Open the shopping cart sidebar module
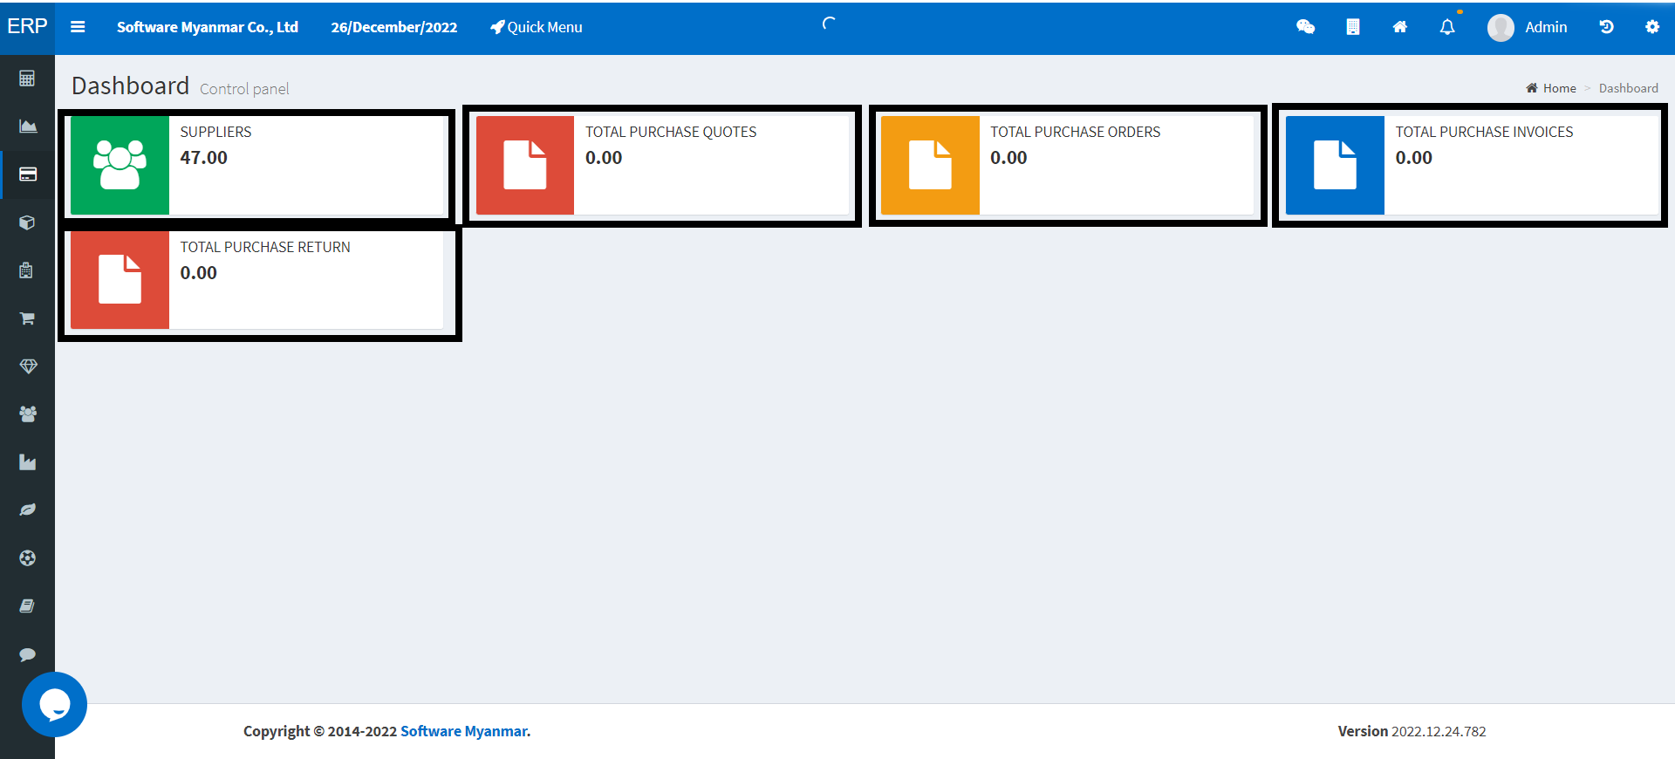This screenshot has width=1675, height=759. coord(27,318)
